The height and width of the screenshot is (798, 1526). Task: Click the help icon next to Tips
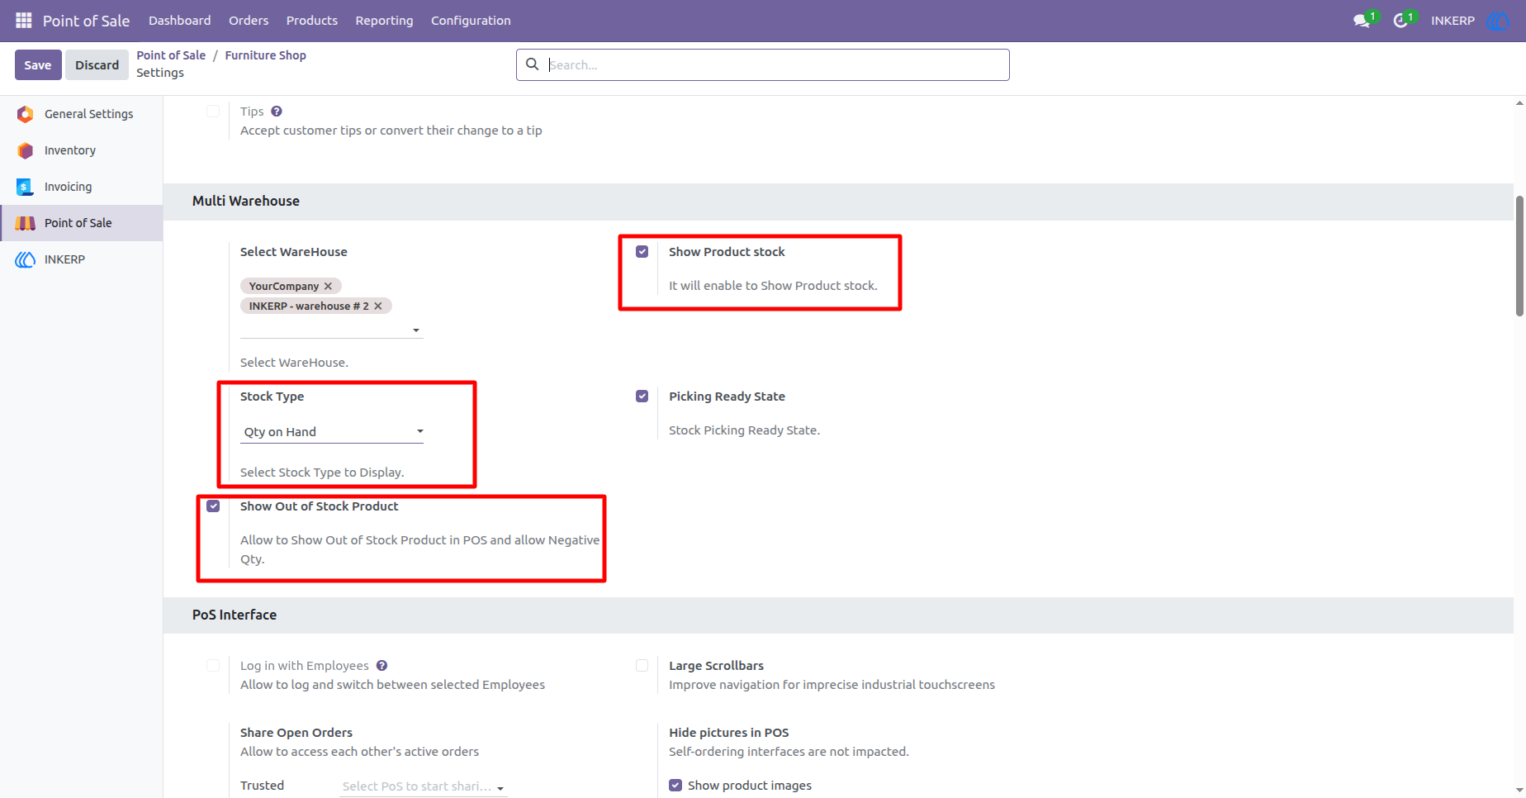click(277, 112)
